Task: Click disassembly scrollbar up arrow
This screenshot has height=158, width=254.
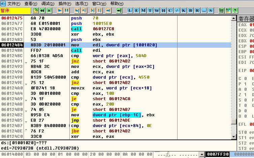Action: point(233,18)
